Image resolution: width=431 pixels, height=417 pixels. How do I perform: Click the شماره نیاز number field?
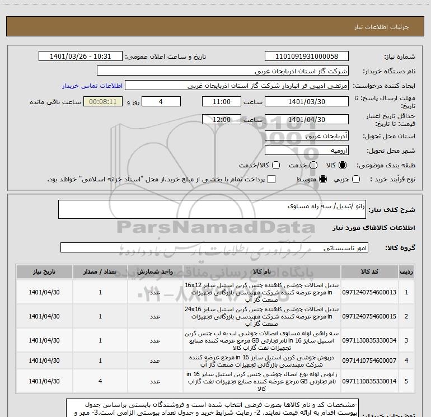click(307, 57)
